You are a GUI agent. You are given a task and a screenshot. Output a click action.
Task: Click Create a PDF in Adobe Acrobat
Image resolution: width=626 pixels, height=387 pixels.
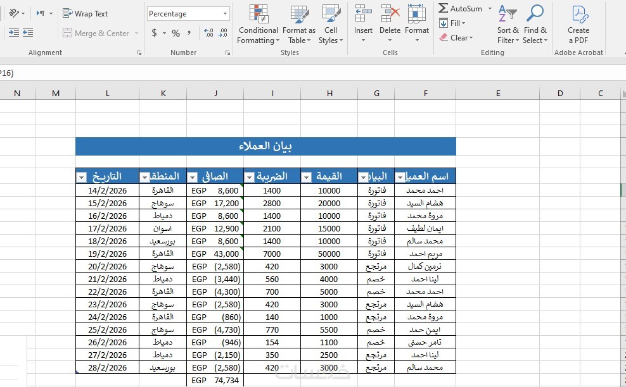tap(578, 25)
